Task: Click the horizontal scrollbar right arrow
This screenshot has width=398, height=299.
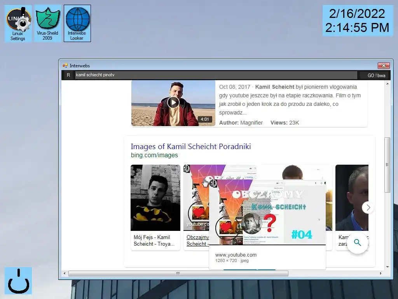Action: [x=381, y=273]
